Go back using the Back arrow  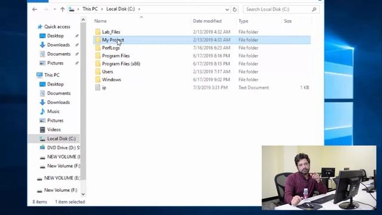point(35,10)
